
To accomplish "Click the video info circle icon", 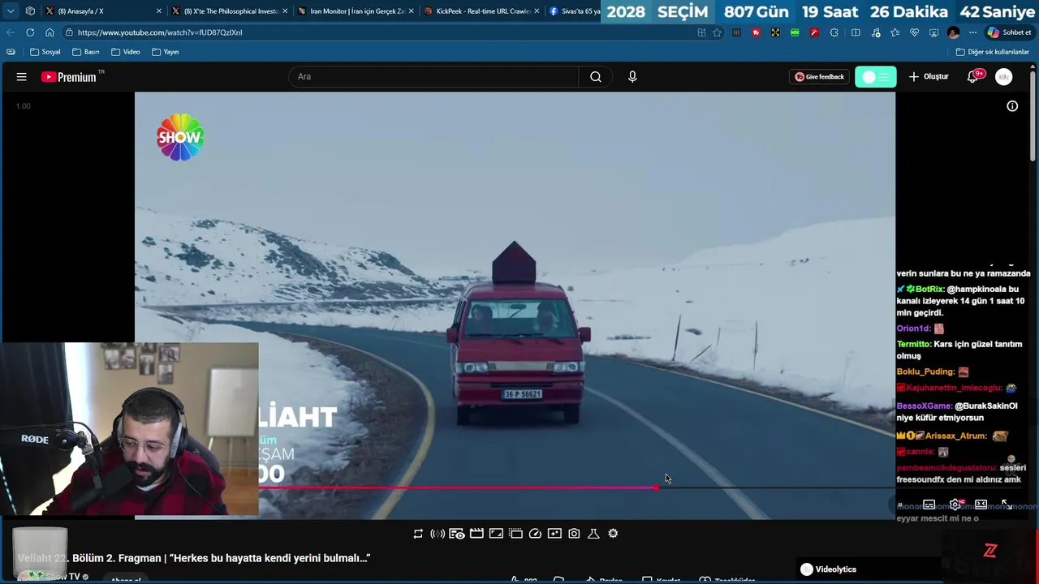I will 1012,106.
